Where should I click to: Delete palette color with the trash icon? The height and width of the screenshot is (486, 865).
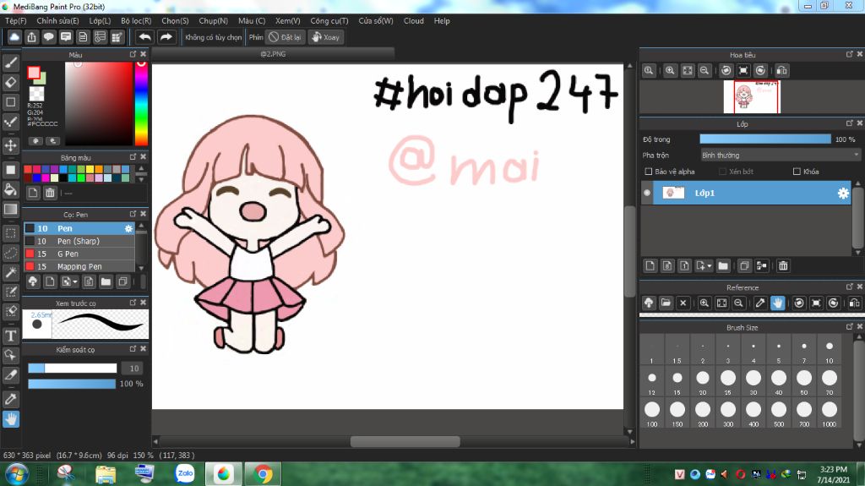pos(50,193)
